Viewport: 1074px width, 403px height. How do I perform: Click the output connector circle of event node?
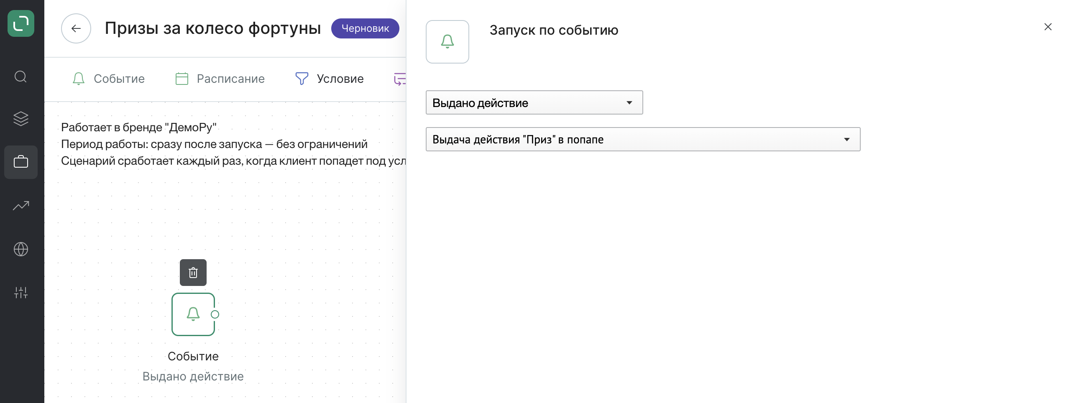[x=215, y=314]
